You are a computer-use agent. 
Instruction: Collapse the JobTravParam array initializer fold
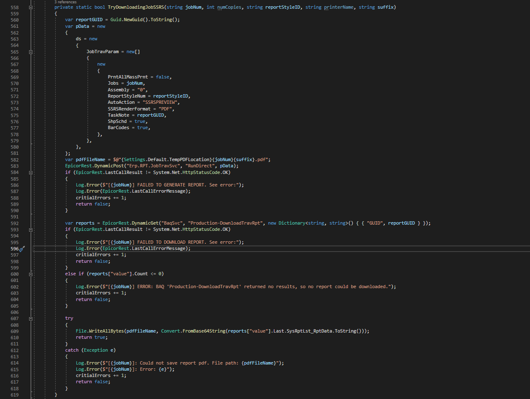[x=30, y=51]
